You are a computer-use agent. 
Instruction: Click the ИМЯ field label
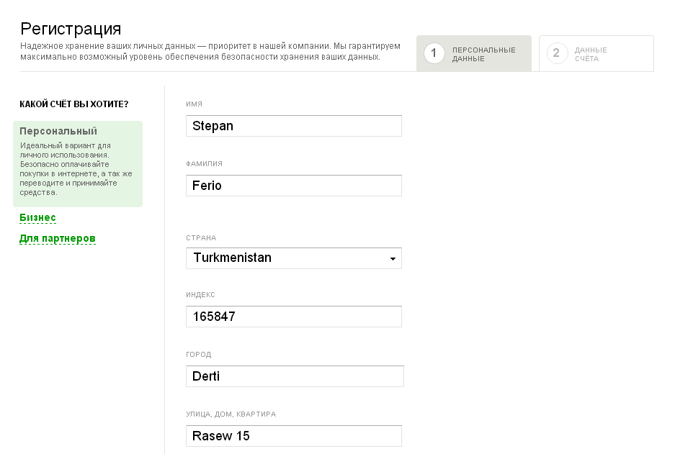click(x=194, y=104)
